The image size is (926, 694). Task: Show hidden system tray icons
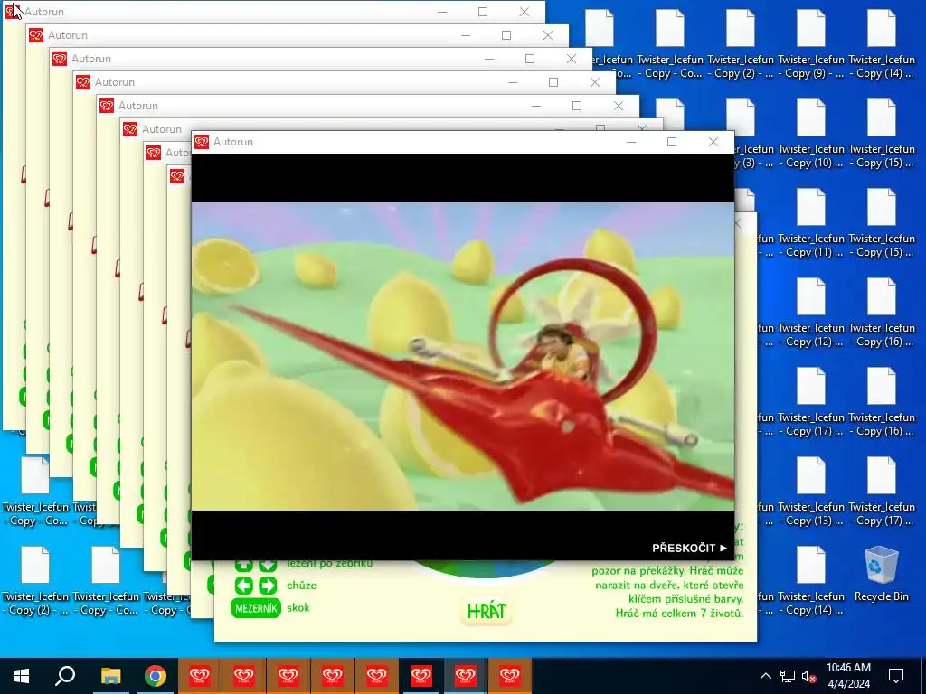(765, 676)
